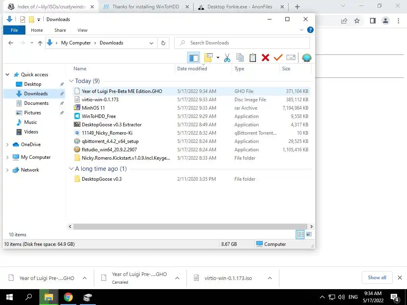This screenshot has height=305, width=407.
Task: Click the horizontal scrollbar in file list
Action: [190, 227]
